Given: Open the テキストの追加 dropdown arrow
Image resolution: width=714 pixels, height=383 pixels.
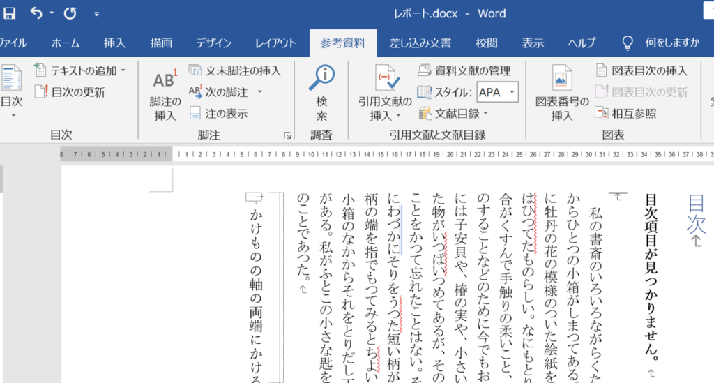Looking at the screenshot, I should tap(123, 70).
